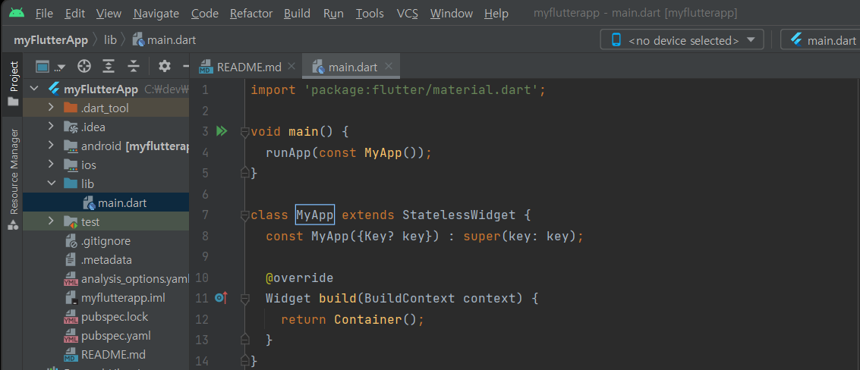The height and width of the screenshot is (370, 860).
Task: Open the Refactor menu
Action: (x=251, y=13)
